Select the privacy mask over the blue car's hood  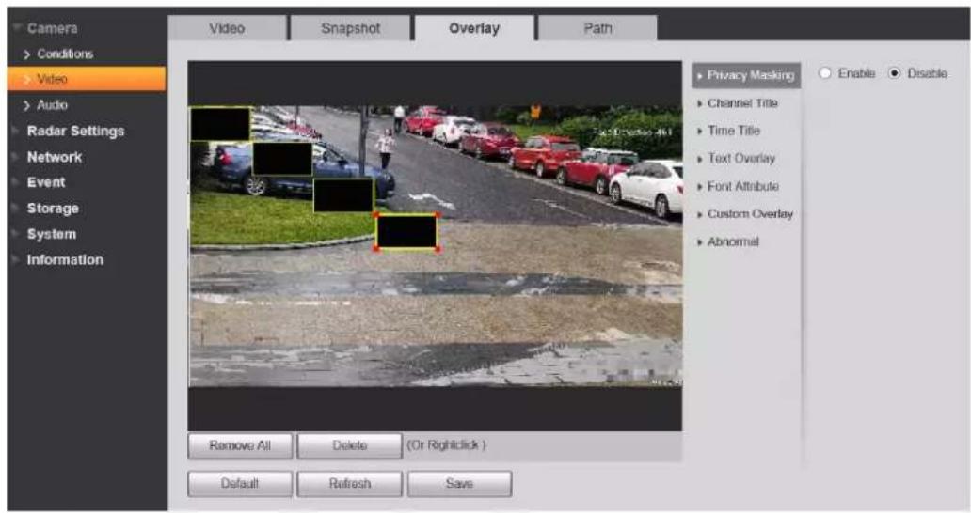coord(343,195)
